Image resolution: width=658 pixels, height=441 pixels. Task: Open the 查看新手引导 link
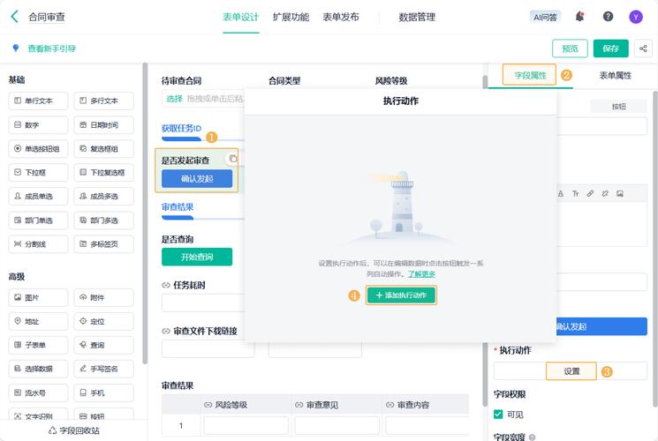[x=51, y=49]
